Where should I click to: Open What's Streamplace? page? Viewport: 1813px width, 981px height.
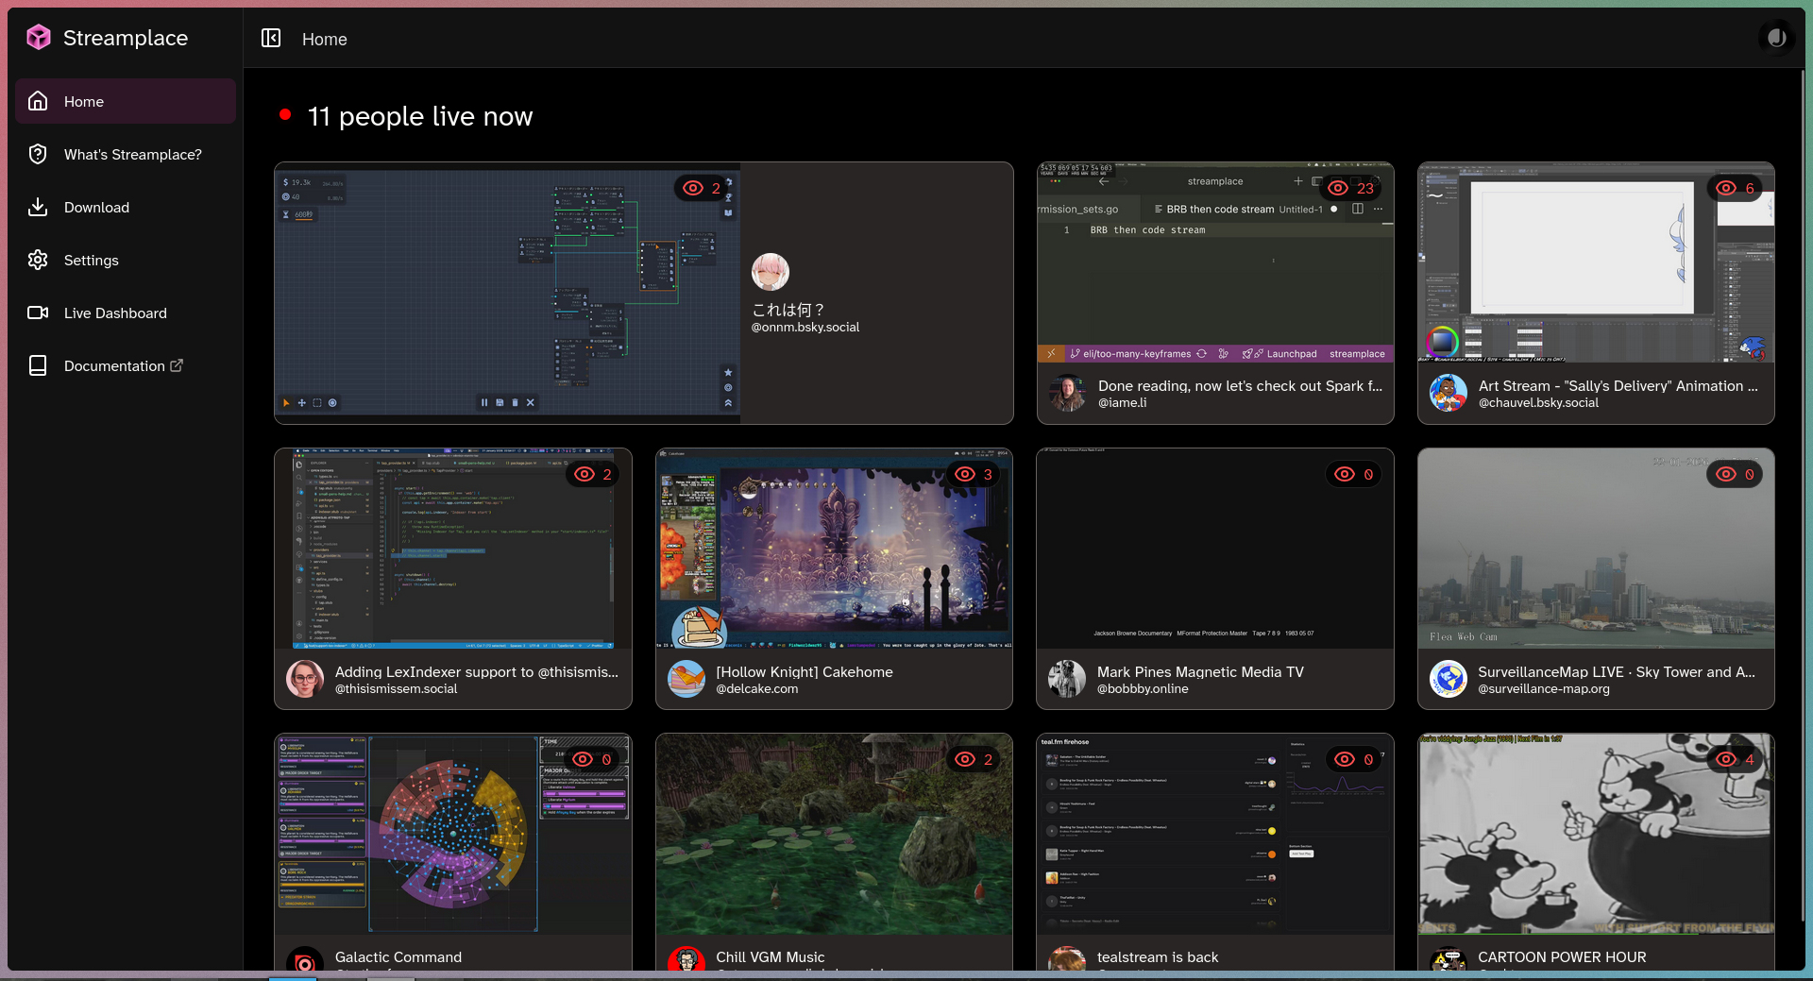click(132, 154)
